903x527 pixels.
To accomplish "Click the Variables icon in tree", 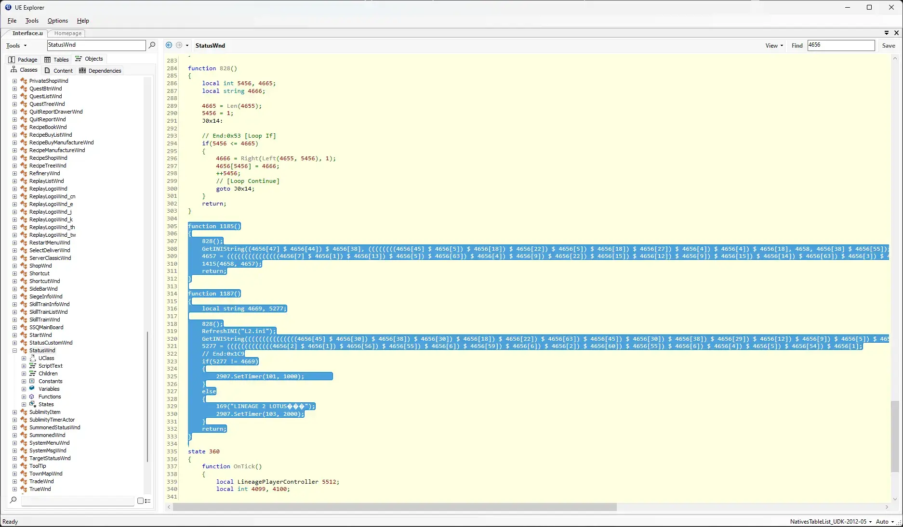I will (32, 388).
